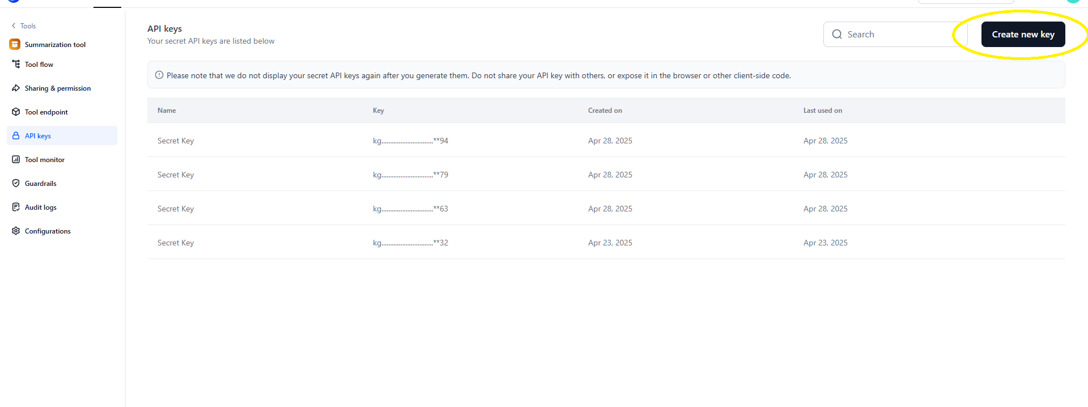Click the Create new key button
The height and width of the screenshot is (407, 1088).
point(1023,34)
